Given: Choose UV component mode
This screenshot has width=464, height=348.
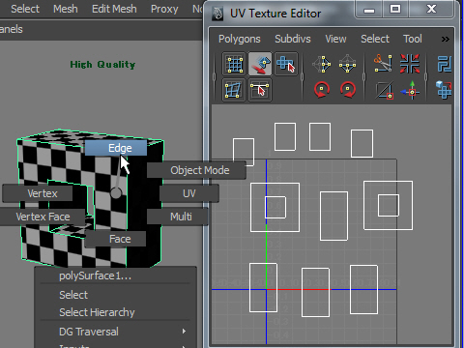Looking at the screenshot, I should pyautogui.click(x=189, y=193).
